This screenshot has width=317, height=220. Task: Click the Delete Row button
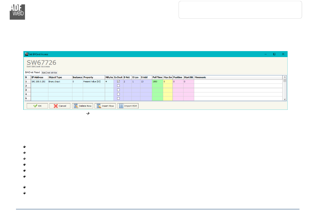point(82,106)
